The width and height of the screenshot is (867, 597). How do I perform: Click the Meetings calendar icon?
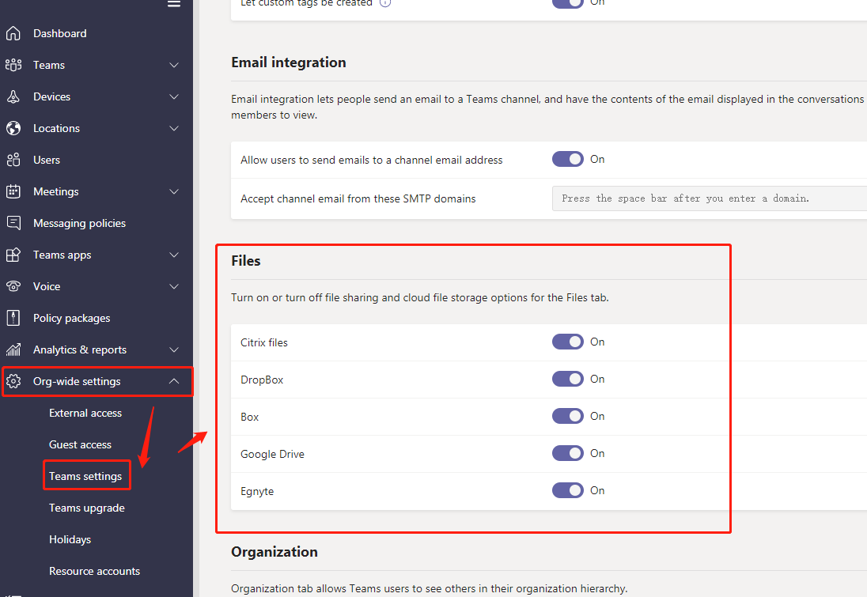coord(13,191)
